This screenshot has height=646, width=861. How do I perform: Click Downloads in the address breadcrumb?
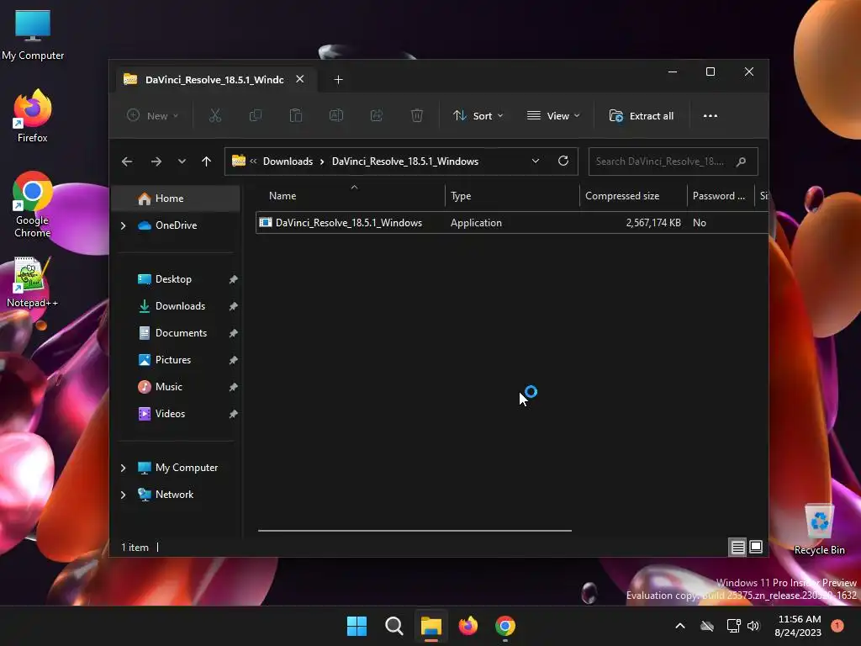288,161
